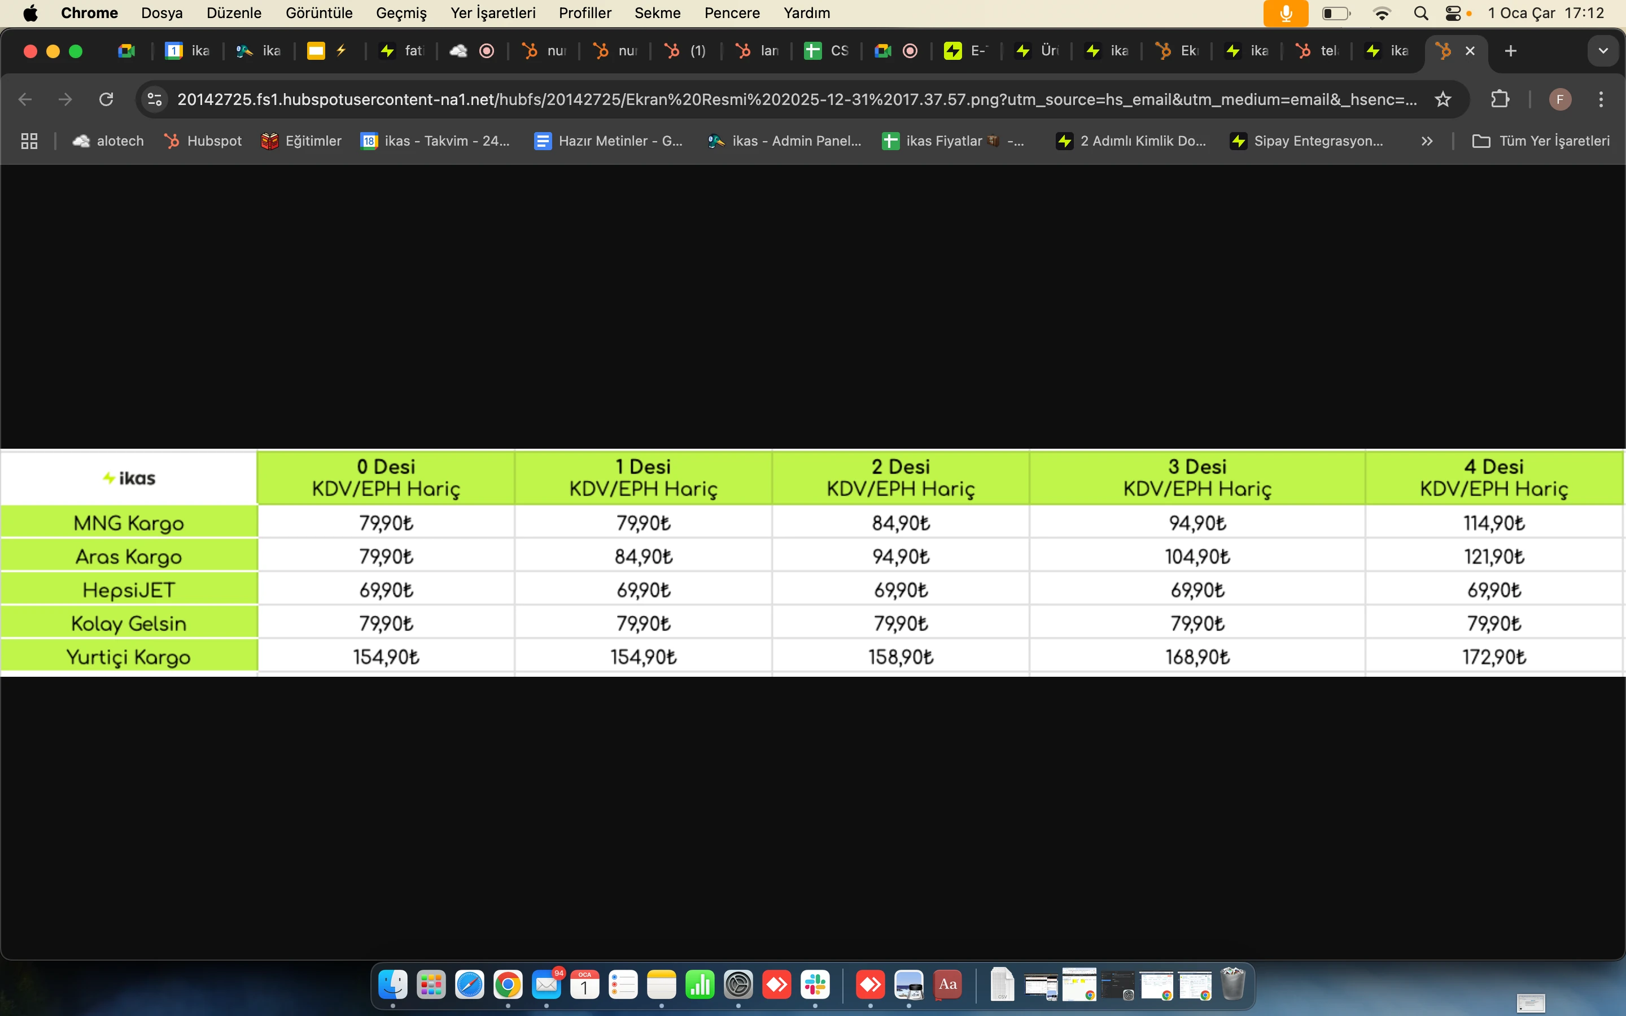Open the Tüm Yer İşaretleri folder

point(1541,141)
